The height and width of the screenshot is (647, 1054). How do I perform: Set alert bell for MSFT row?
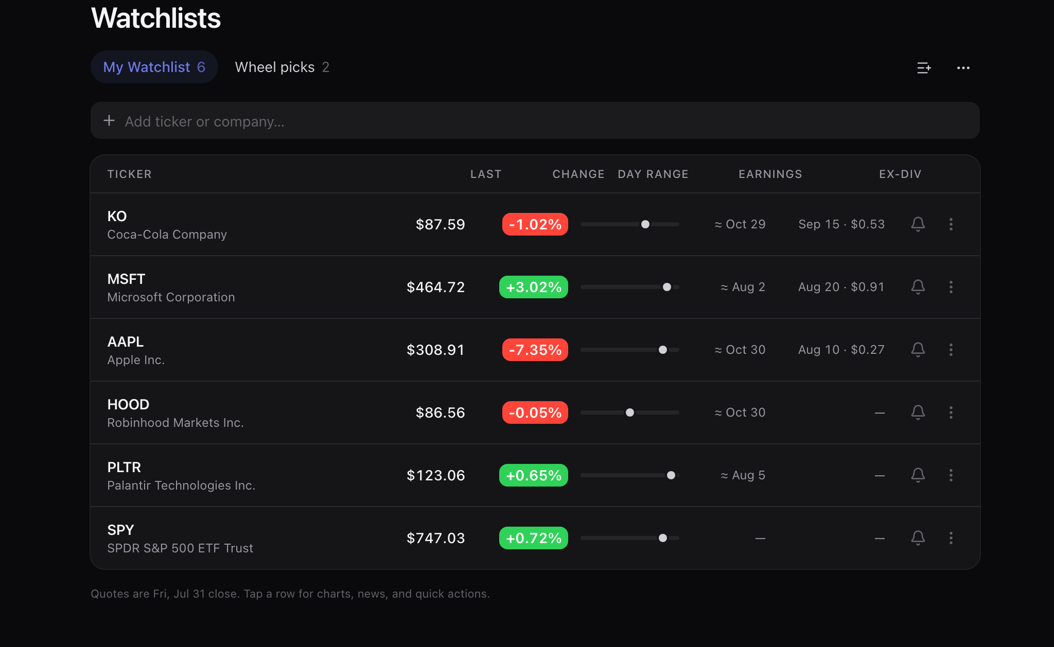coord(918,287)
